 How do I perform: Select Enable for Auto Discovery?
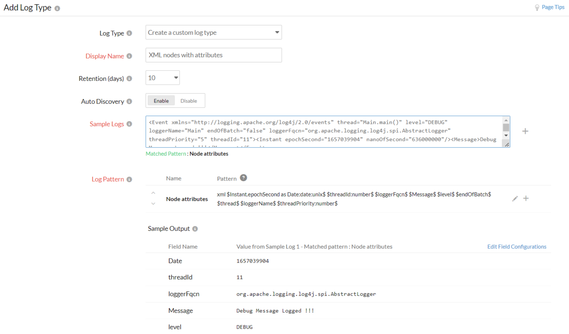pyautogui.click(x=161, y=101)
